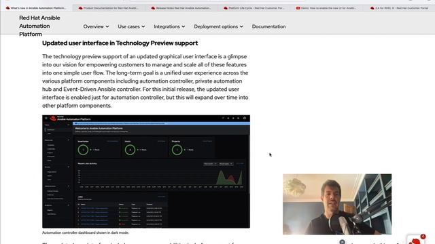The image size is (435, 244).
Task: Open the Overview dropdown menu
Action: (96, 26)
